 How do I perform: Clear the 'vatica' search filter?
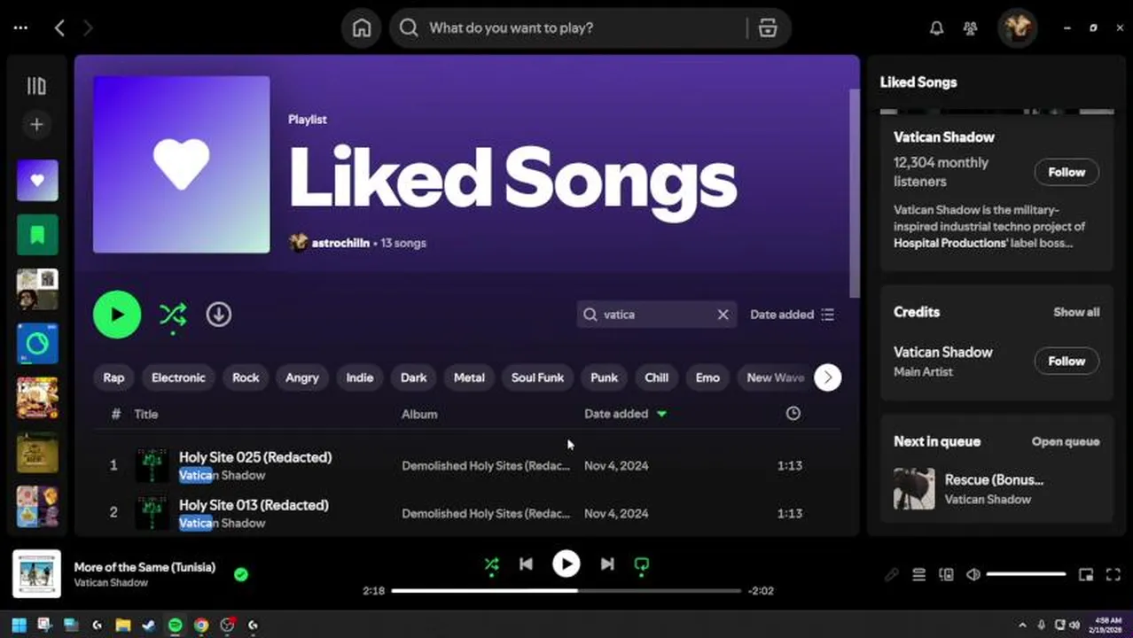click(723, 315)
